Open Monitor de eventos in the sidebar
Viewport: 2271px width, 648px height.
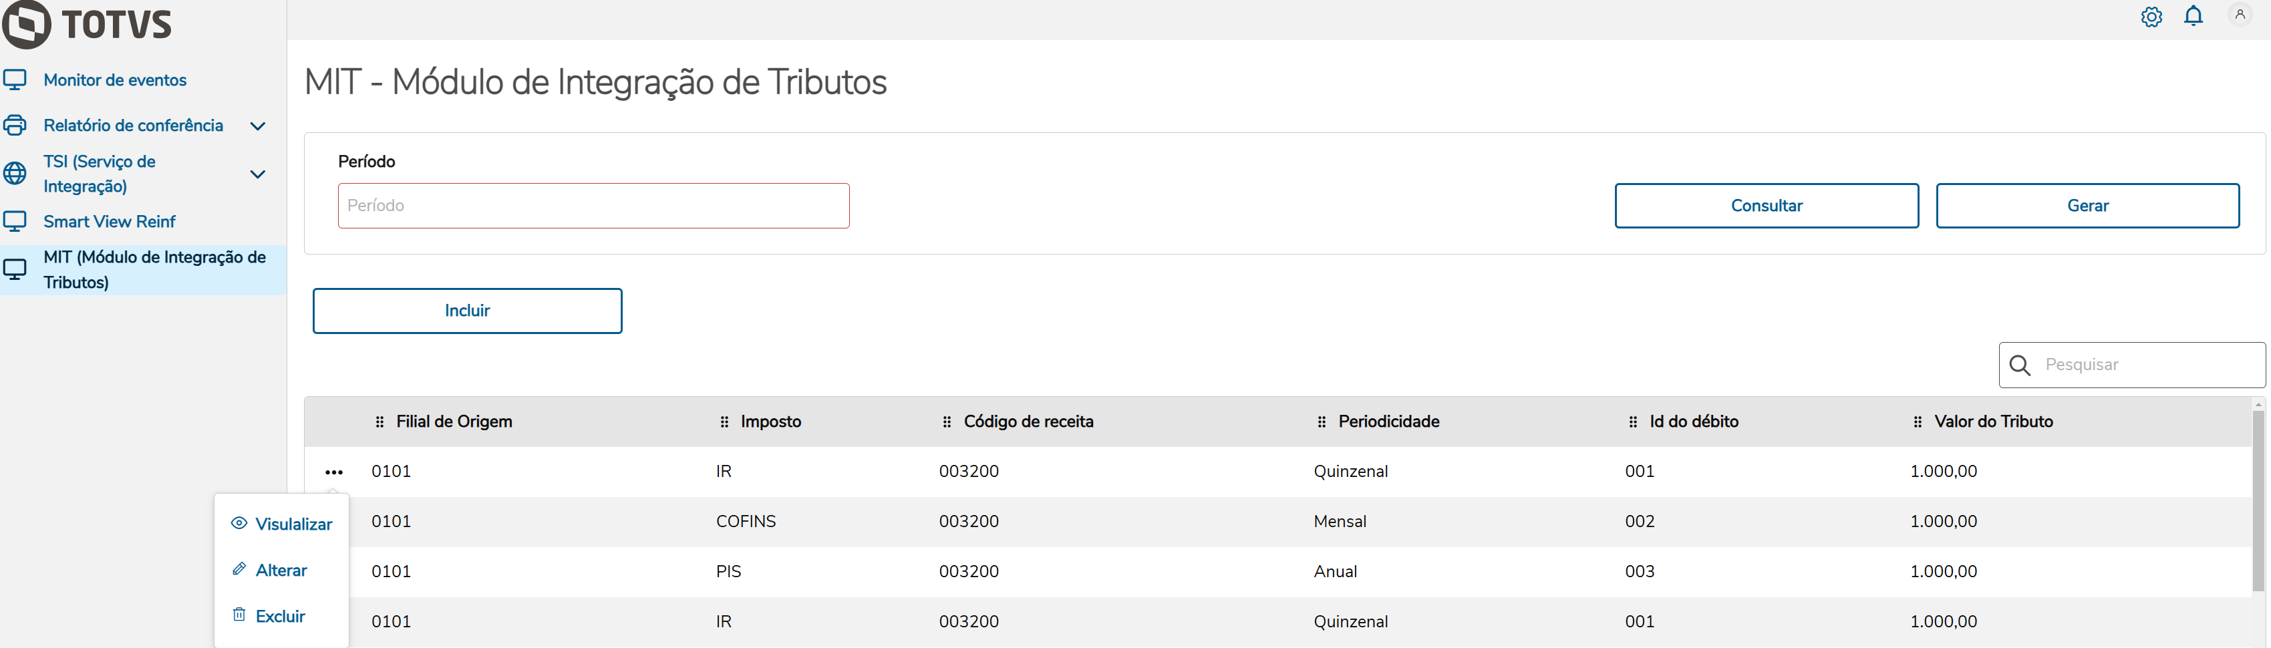coord(115,80)
